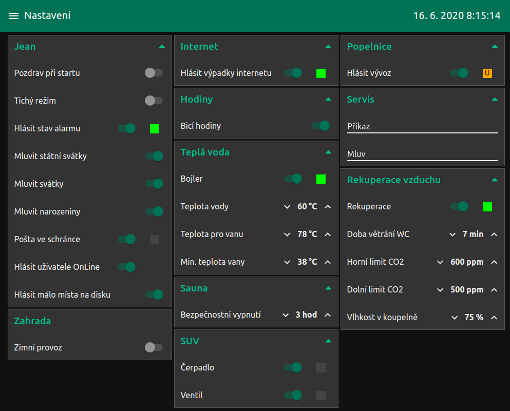Enable Zimní provoz in Zahrada
510x411 pixels.
(x=154, y=348)
